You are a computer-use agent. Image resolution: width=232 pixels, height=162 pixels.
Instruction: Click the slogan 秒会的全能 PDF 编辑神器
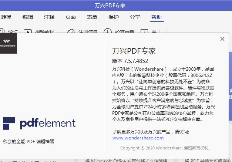pyautogui.click(x=28, y=142)
